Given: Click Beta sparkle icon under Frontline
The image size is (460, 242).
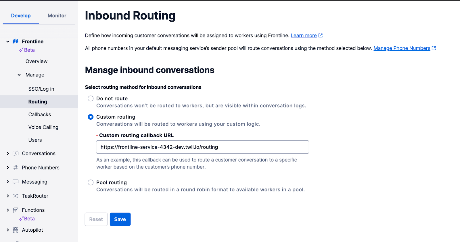Looking at the screenshot, I should coord(21,50).
